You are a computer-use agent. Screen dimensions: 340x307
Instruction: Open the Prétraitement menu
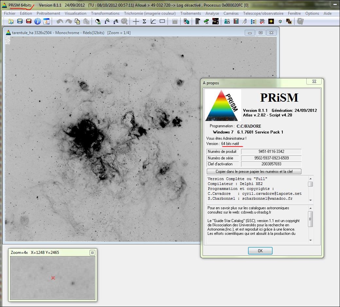48,13
